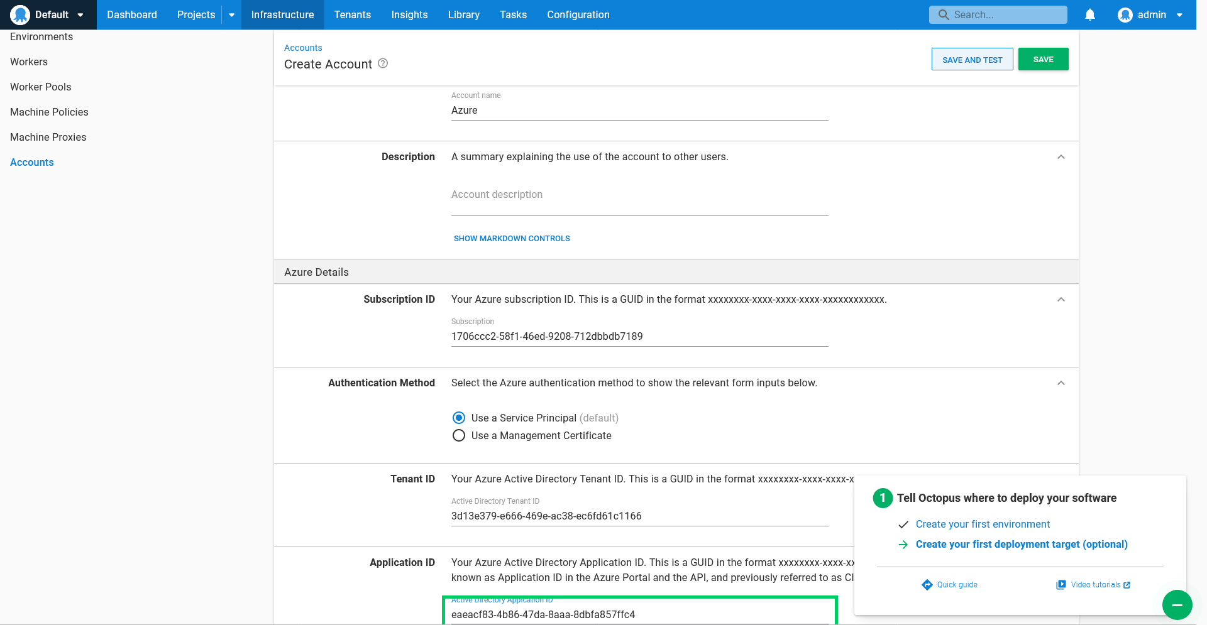Expand the Projects dropdown arrow

(x=231, y=14)
